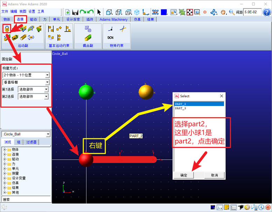Expand the 物体 tree folder
272x212 pixels.
(x=5, y=150)
